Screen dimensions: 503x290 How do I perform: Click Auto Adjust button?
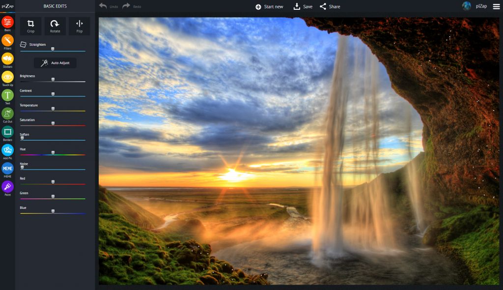pos(55,63)
